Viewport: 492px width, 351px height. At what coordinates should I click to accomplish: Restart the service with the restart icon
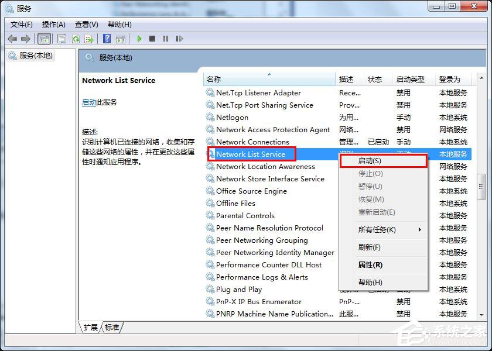179,39
